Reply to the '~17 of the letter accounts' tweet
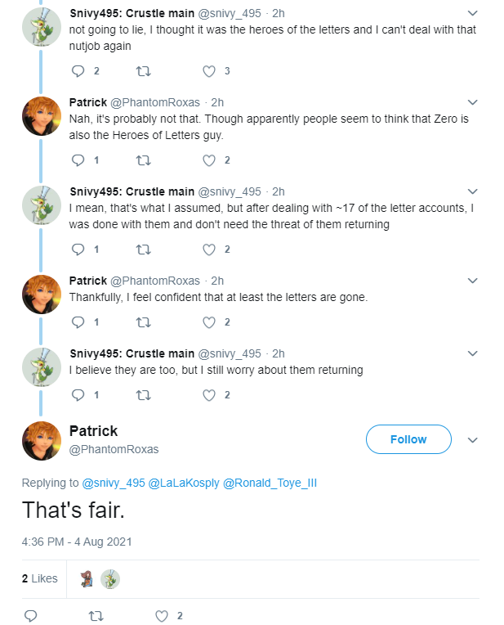Screen dimensions: 504x625 [x=78, y=250]
